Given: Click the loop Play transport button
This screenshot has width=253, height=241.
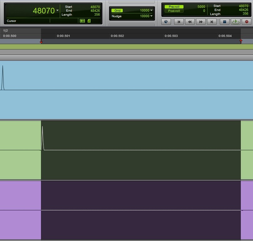Looking at the screenshot, I should click(x=235, y=22).
